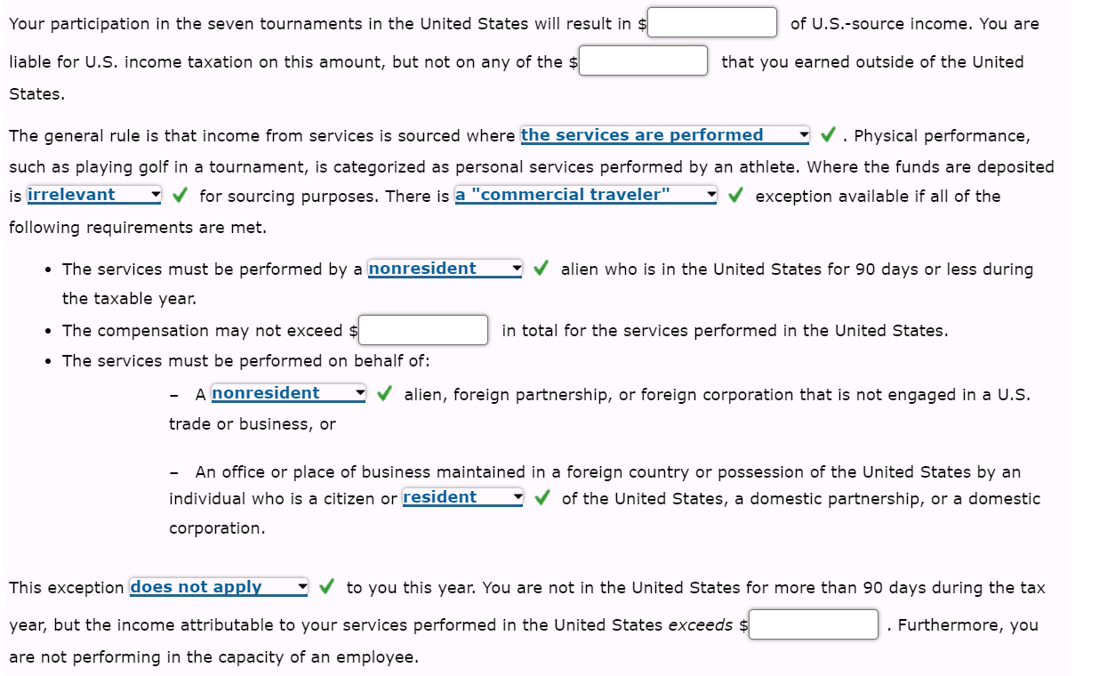Image resolution: width=1099 pixels, height=676 pixels.
Task: Click checkmark next to second "nonresident" answer
Action: 384,393
